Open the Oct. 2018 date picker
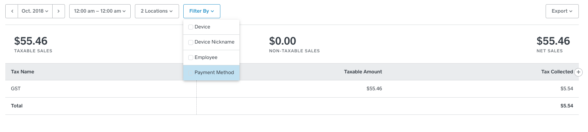Screen dimensions: 588x132 click(x=35, y=11)
